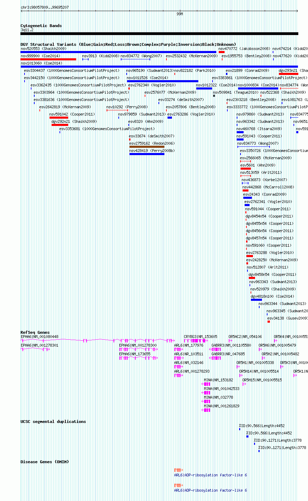
Task: Click the red bar under nsv999900 (Coe2014)
Action: (x=48, y=59)
